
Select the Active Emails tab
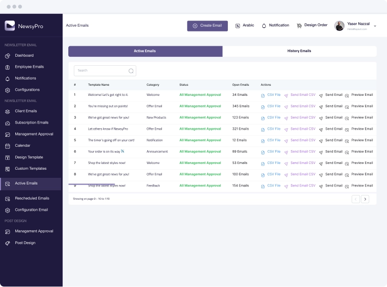coord(145,51)
